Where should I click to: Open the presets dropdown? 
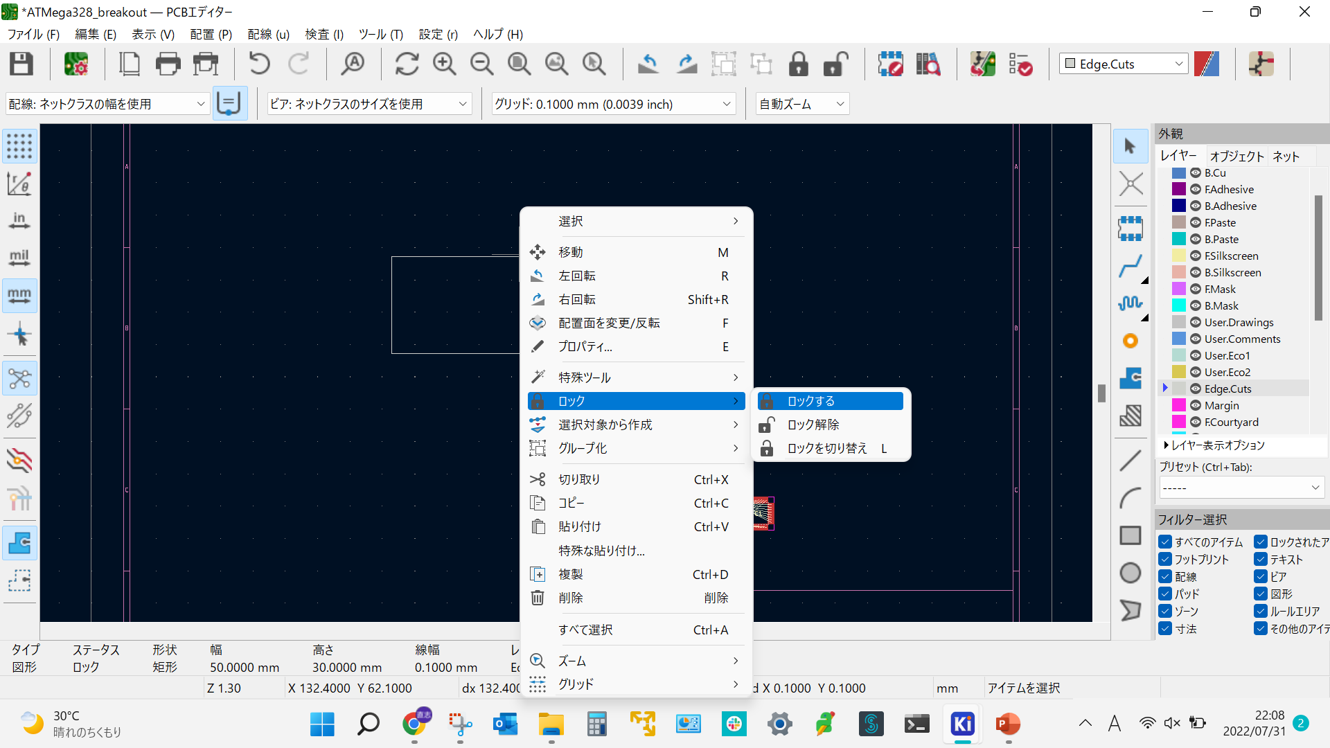point(1241,488)
